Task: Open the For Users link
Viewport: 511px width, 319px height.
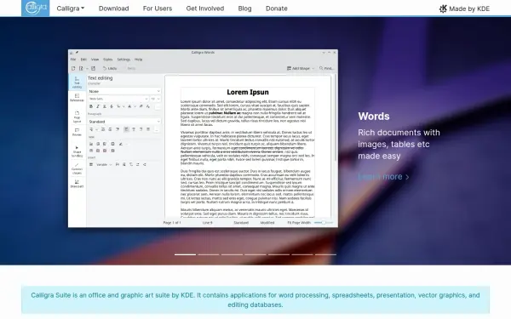Action: point(158,9)
